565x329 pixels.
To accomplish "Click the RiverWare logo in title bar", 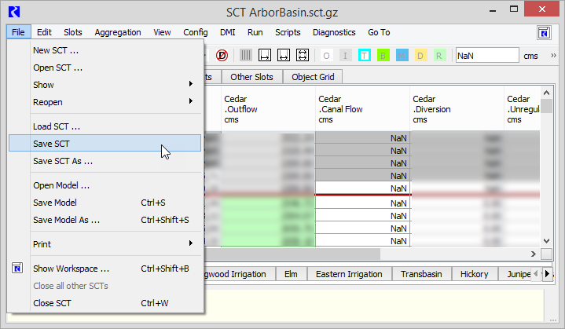I will (x=15, y=11).
